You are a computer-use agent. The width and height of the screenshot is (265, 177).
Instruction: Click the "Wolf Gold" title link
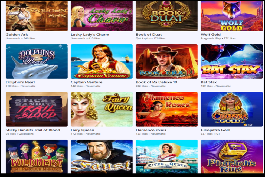[211, 34]
